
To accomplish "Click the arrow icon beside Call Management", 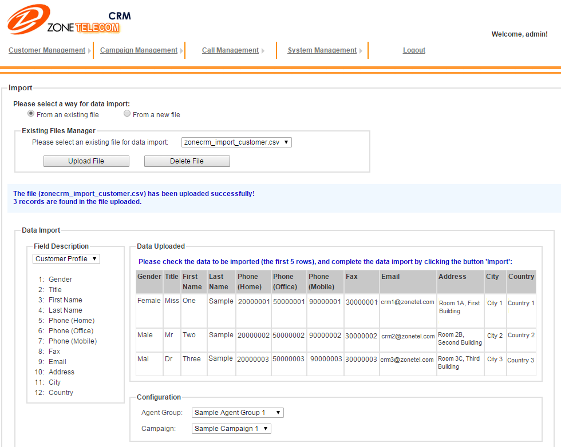I will 263,51.
